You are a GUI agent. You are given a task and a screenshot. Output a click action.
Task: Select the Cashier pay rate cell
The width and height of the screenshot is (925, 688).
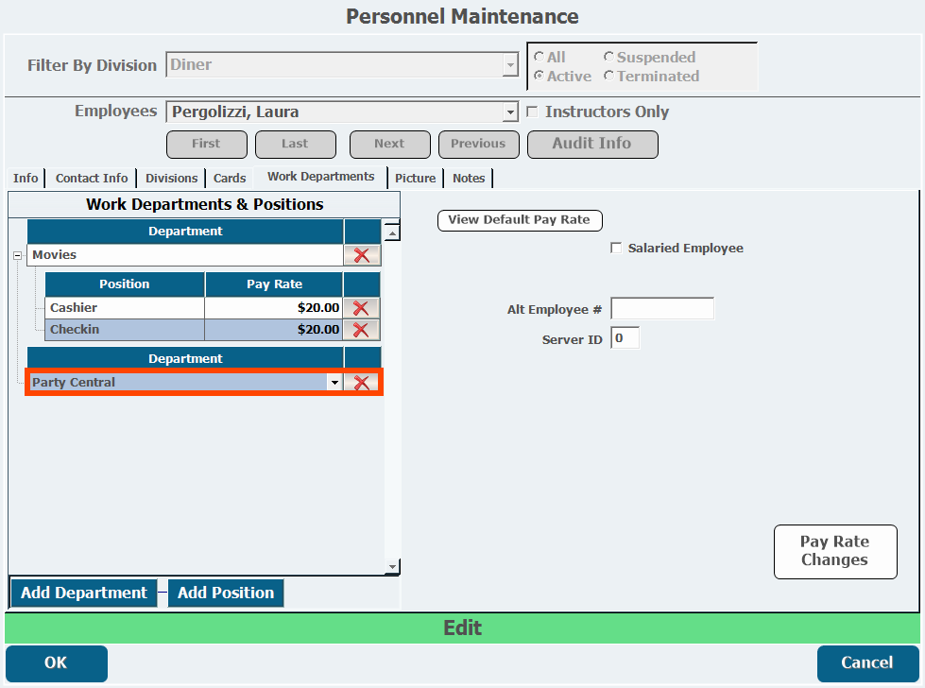273,308
